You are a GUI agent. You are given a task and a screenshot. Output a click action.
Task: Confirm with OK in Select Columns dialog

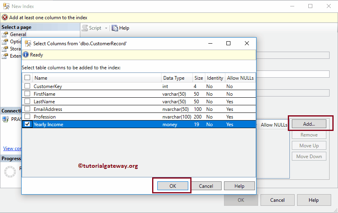pos(173,186)
